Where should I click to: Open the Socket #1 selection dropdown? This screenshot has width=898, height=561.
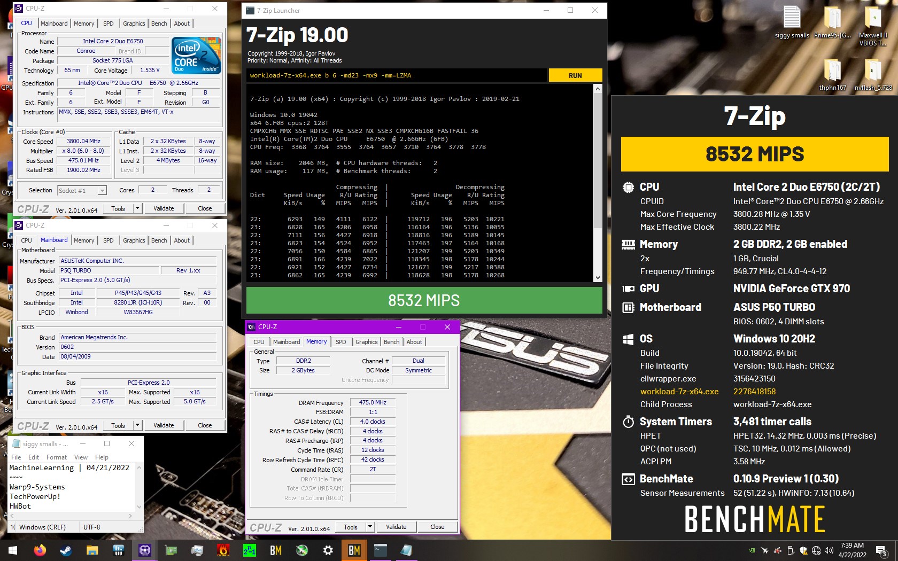102,190
